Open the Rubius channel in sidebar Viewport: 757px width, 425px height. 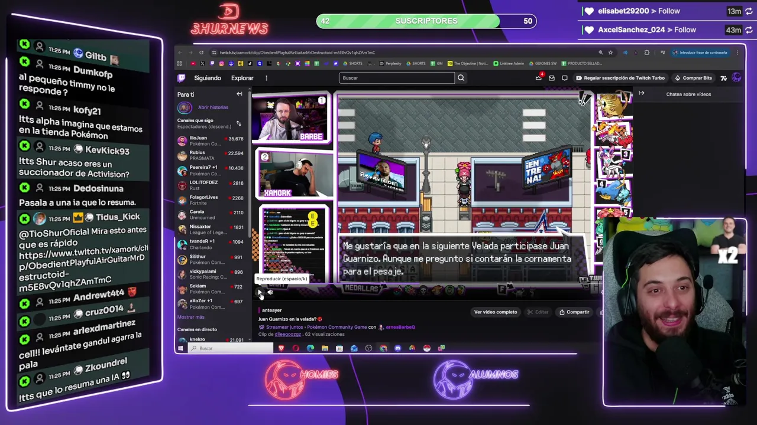(x=211, y=155)
